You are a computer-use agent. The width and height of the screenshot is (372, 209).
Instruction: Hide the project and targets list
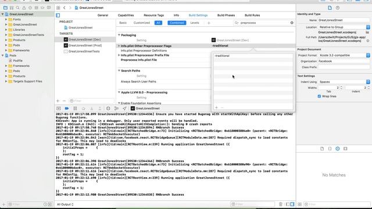pyautogui.click(x=58, y=15)
